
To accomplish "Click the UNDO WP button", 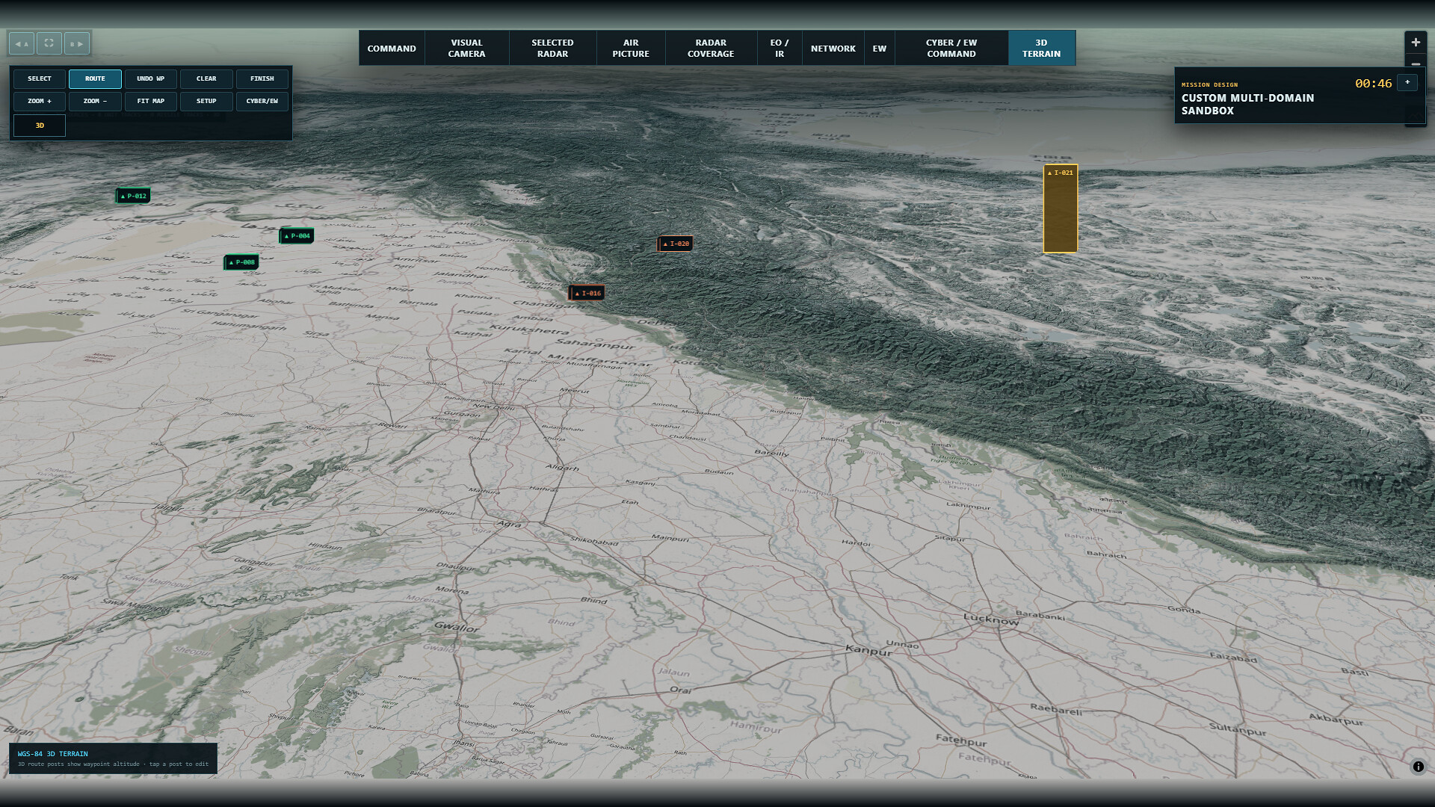I will 151,78.
